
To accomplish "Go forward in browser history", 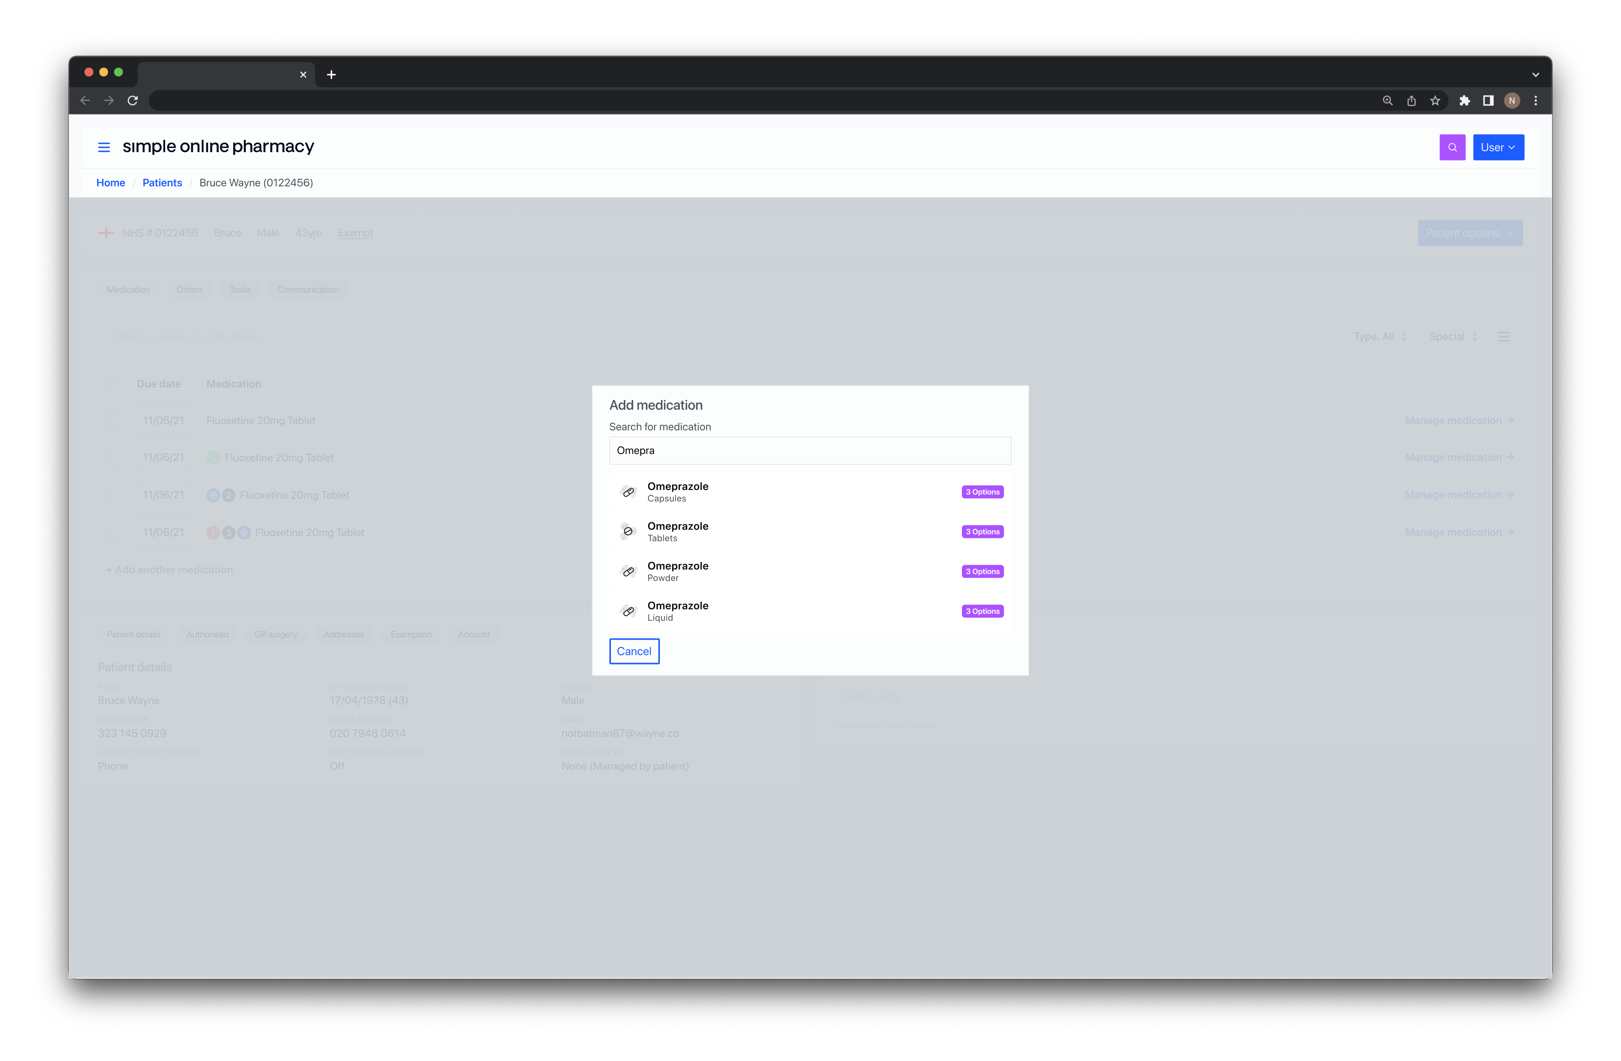I will click(x=109, y=101).
